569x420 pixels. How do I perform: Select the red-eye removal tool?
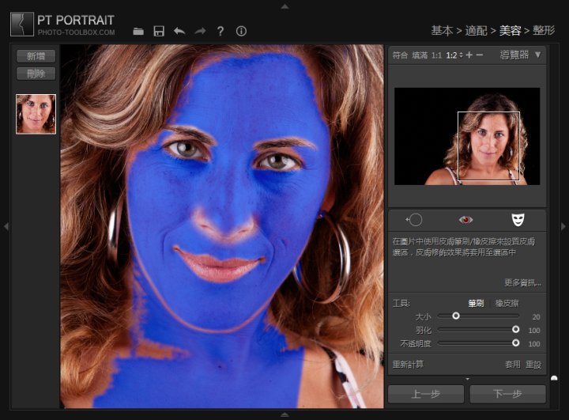(x=466, y=219)
